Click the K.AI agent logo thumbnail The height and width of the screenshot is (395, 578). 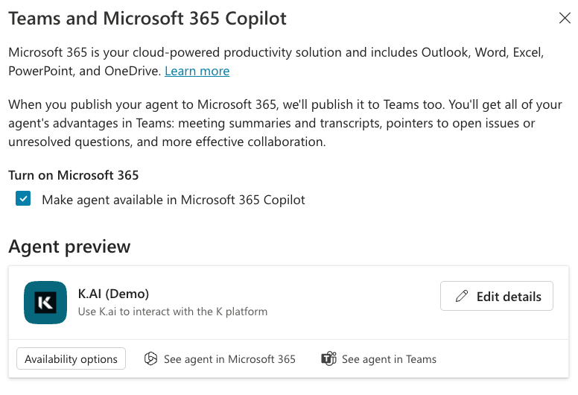(45, 303)
